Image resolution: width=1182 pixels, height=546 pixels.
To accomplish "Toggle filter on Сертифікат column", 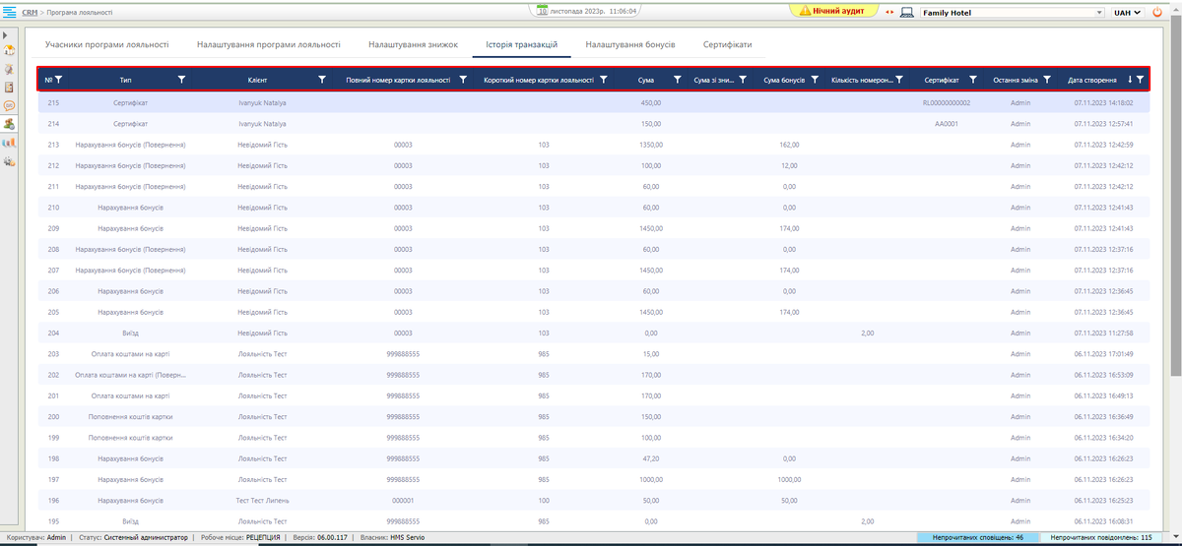I will (x=973, y=80).
